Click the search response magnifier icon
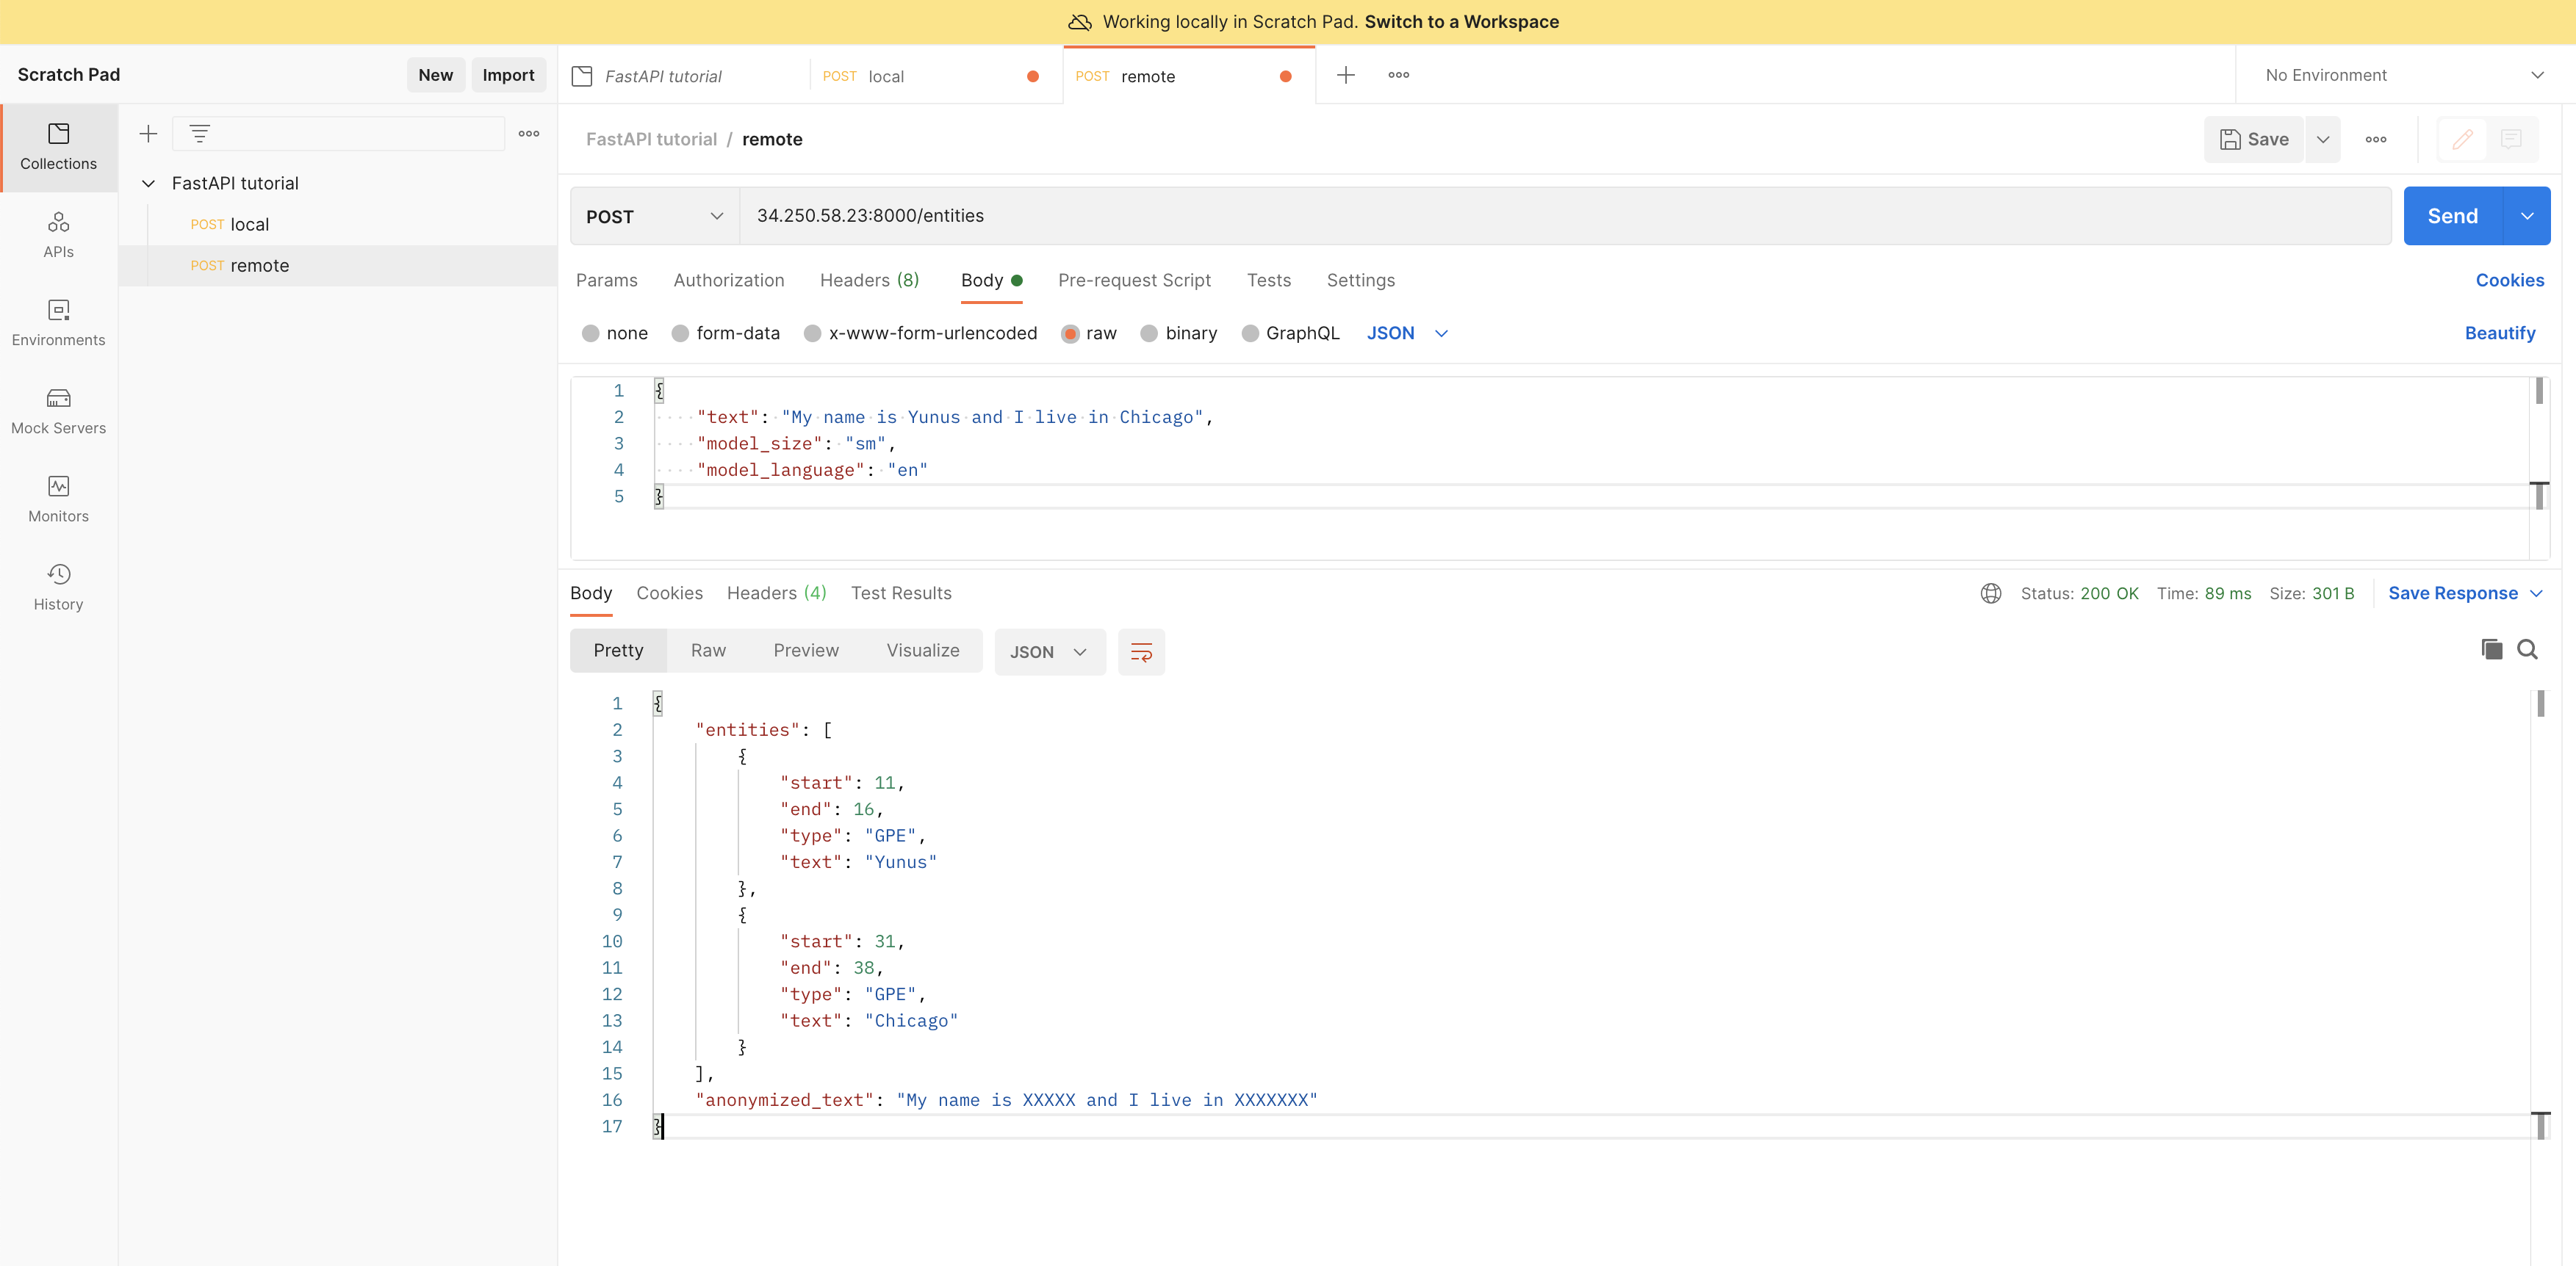Viewport: 2576px width, 1266px height. [x=2527, y=649]
